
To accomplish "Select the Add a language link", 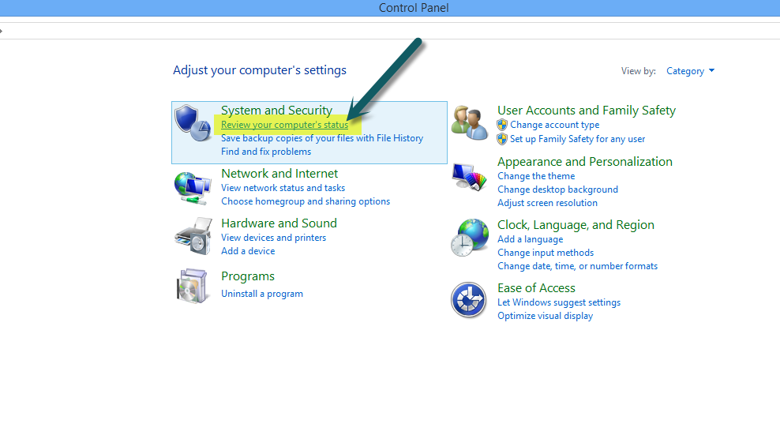I will (531, 239).
